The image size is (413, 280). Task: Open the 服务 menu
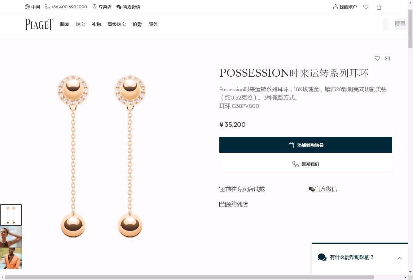(x=153, y=24)
